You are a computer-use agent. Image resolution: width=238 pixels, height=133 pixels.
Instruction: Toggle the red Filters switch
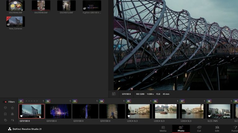click(x=5, y=102)
